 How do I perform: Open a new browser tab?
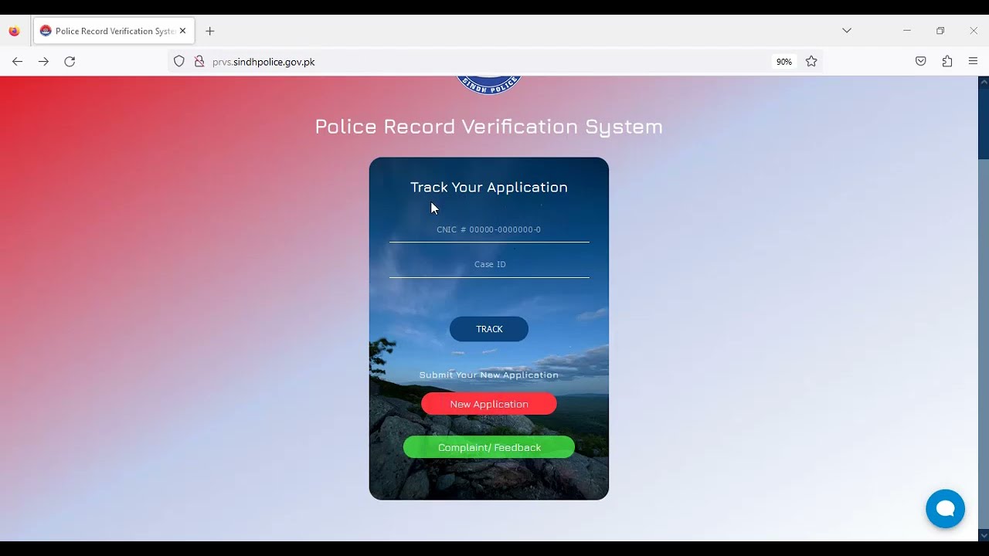pos(210,32)
